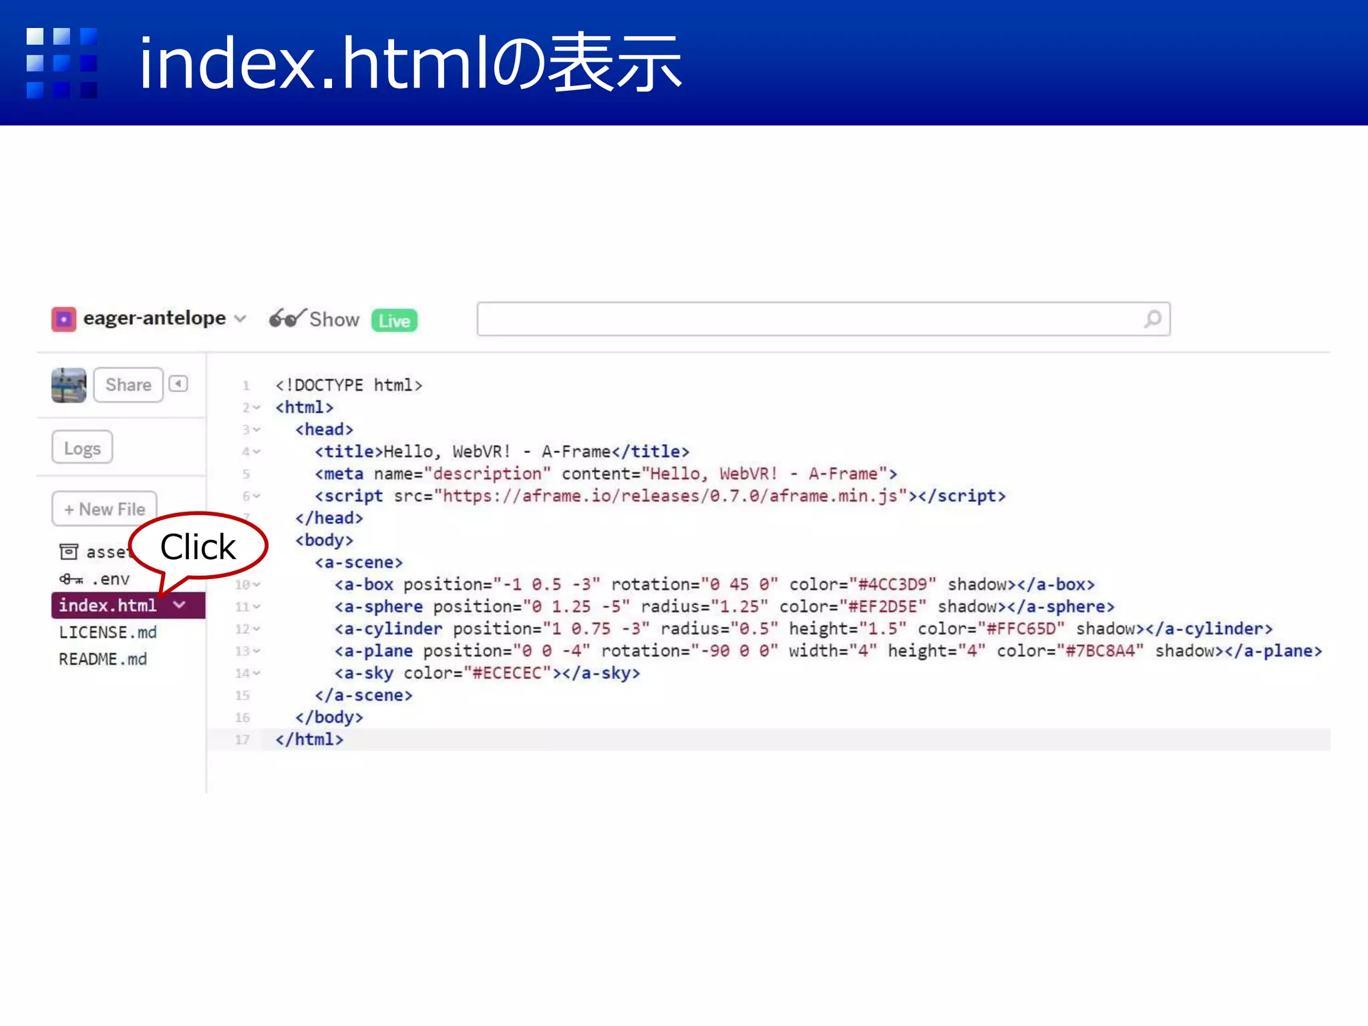Click the closing </head> tag
The height and width of the screenshot is (1026, 1368).
coord(329,518)
